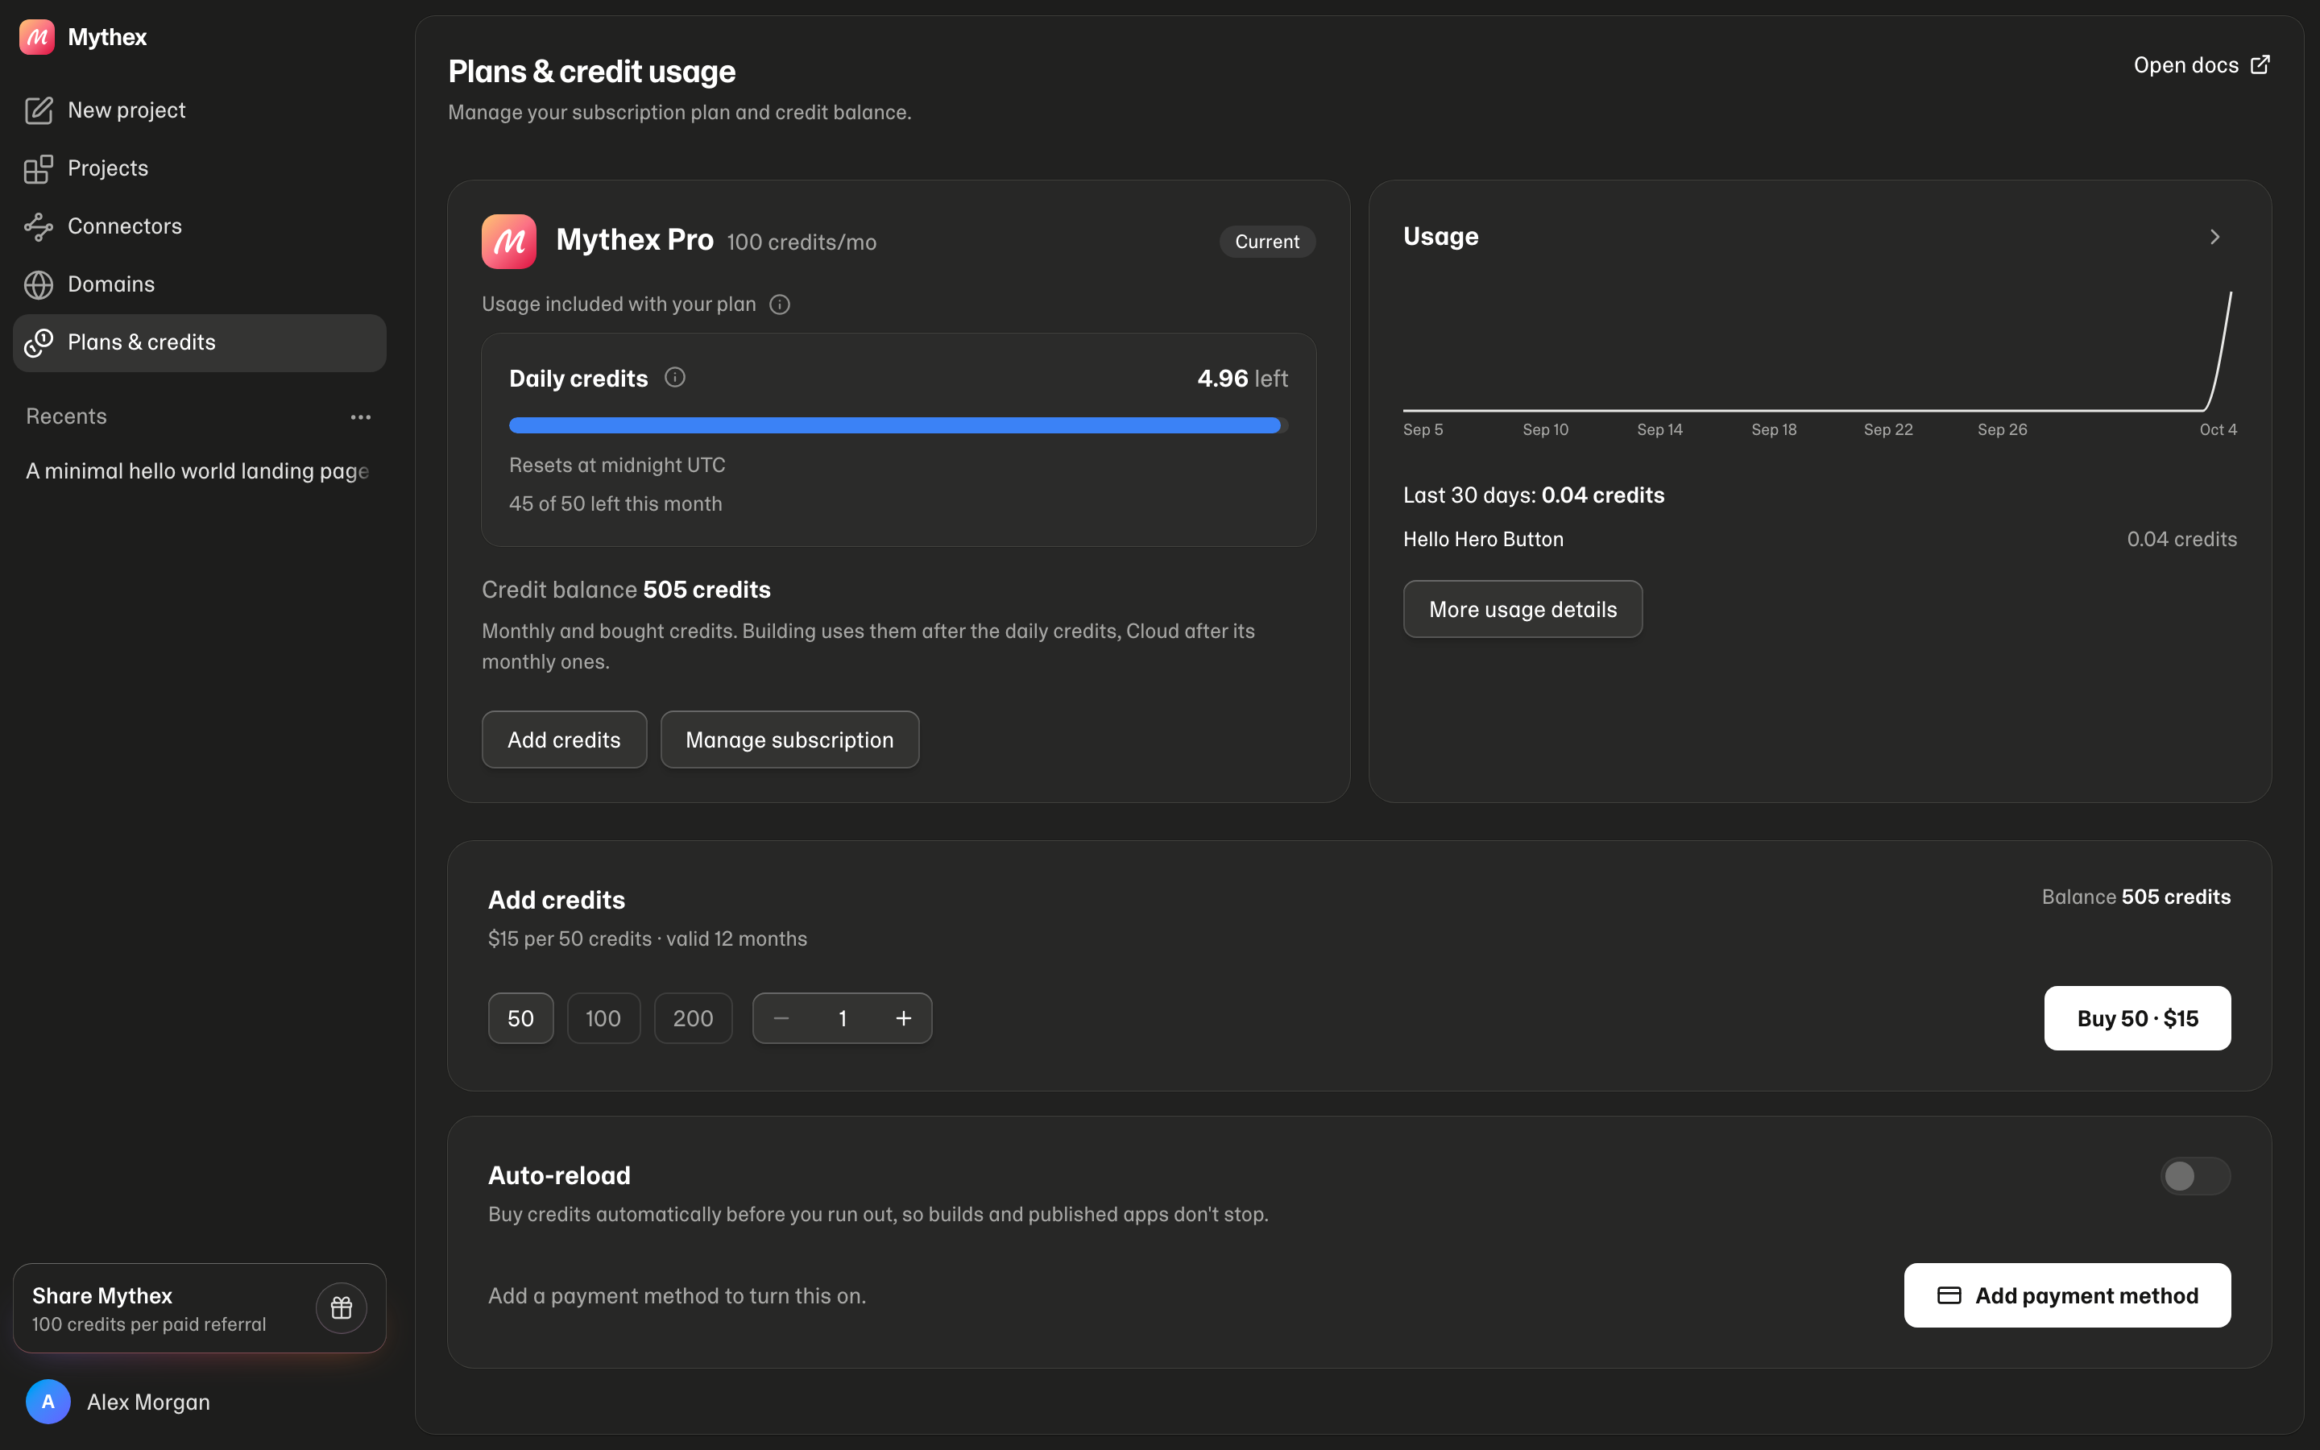Click the Projects grid icon
2320x1450 pixels.
39,169
